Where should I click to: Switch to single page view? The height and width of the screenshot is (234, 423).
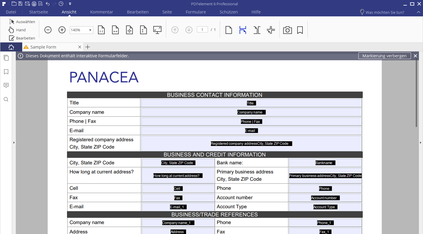coord(229,30)
